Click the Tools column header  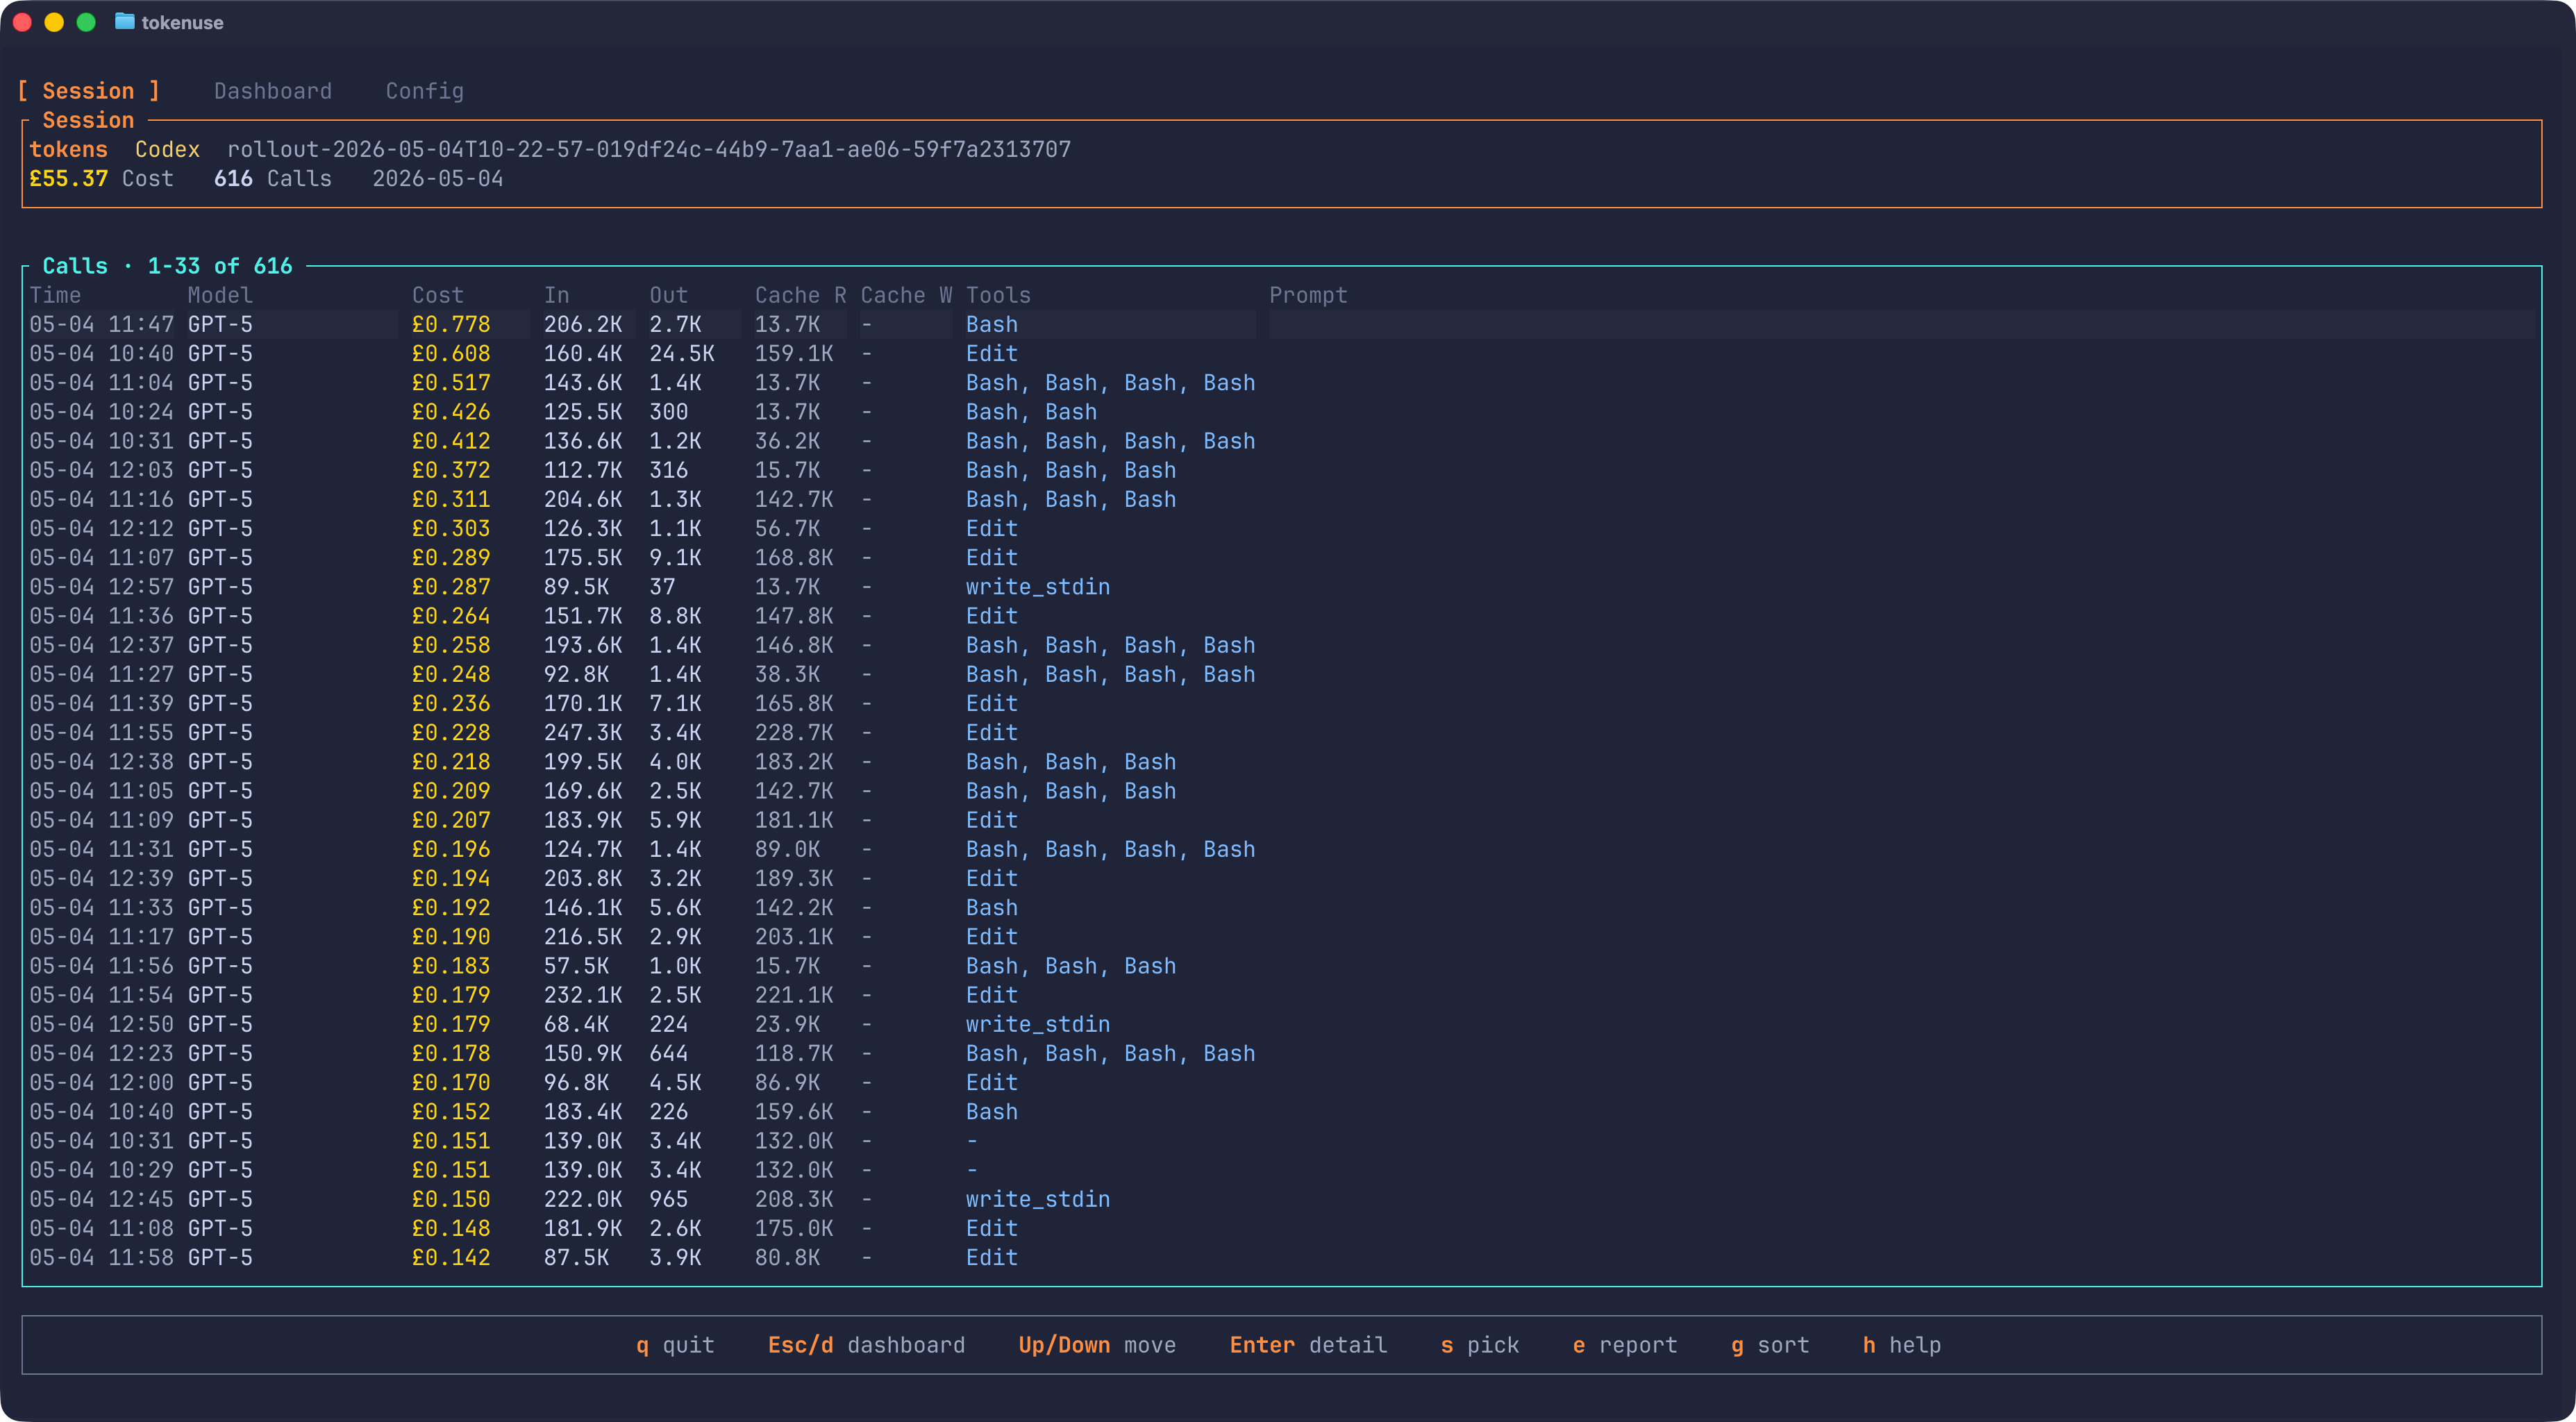point(998,295)
